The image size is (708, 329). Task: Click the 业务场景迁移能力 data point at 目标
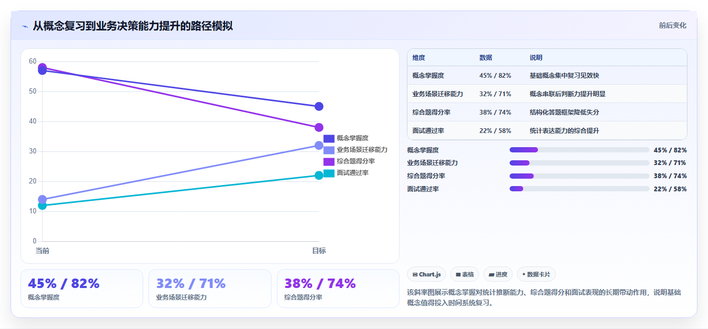318,146
